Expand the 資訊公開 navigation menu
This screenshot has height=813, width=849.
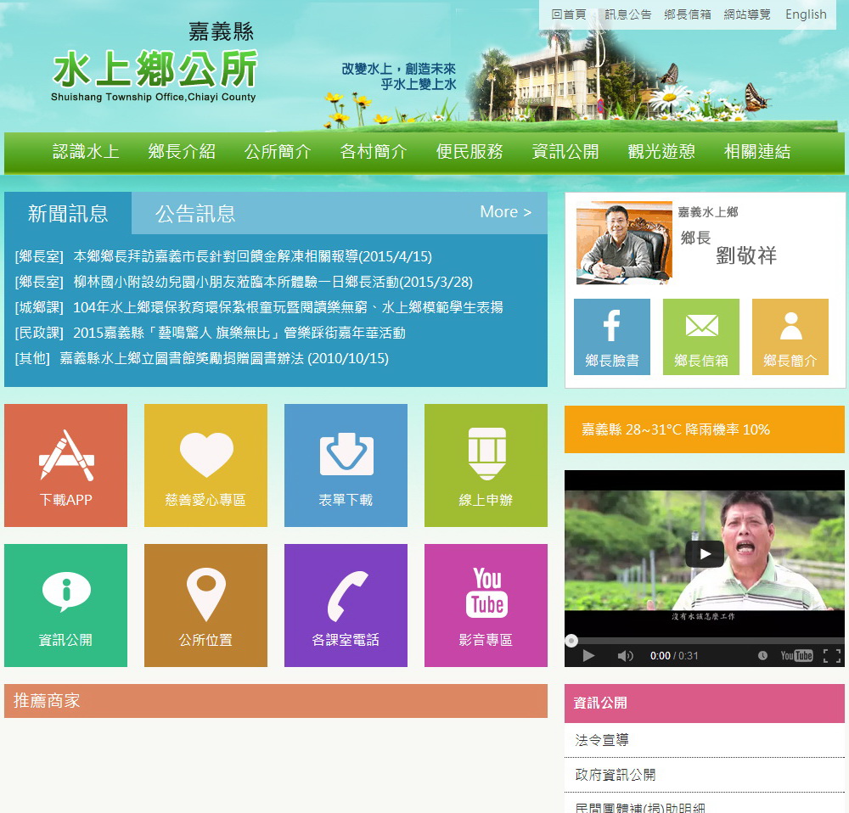pos(565,152)
